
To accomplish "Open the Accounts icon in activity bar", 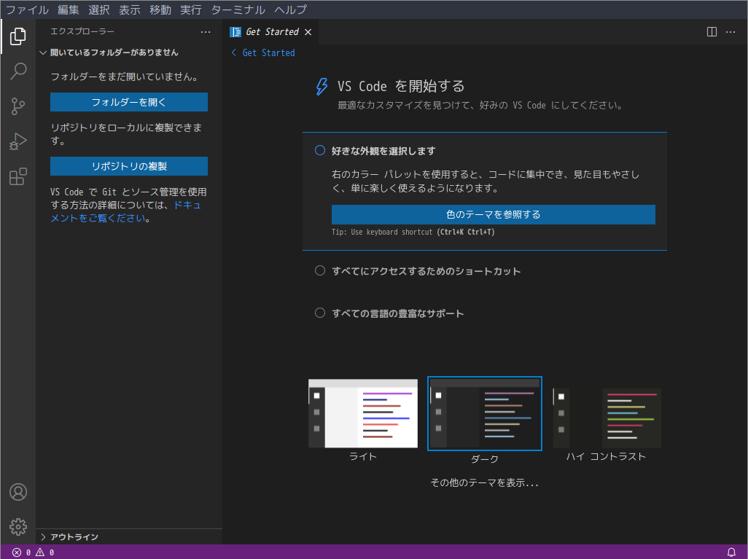I will pos(18,492).
